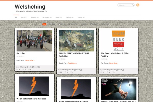Open Travel category link on Gareth Parry card
The height and width of the screenshot is (102, 153).
coord(79,70)
